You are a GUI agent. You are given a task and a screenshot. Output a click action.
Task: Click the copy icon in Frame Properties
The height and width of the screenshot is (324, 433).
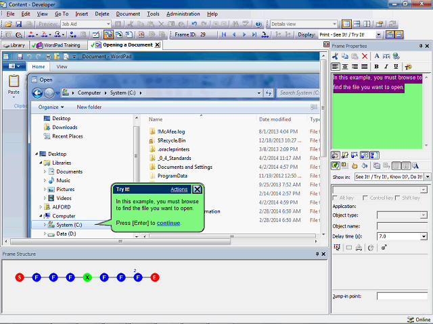pos(345,56)
